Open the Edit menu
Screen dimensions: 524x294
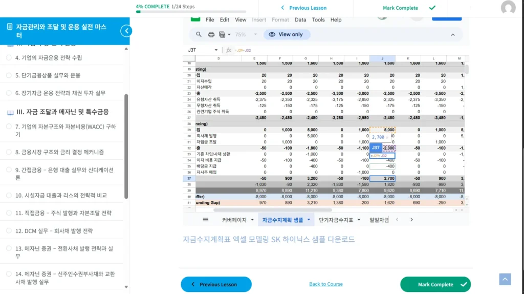pyautogui.click(x=225, y=20)
